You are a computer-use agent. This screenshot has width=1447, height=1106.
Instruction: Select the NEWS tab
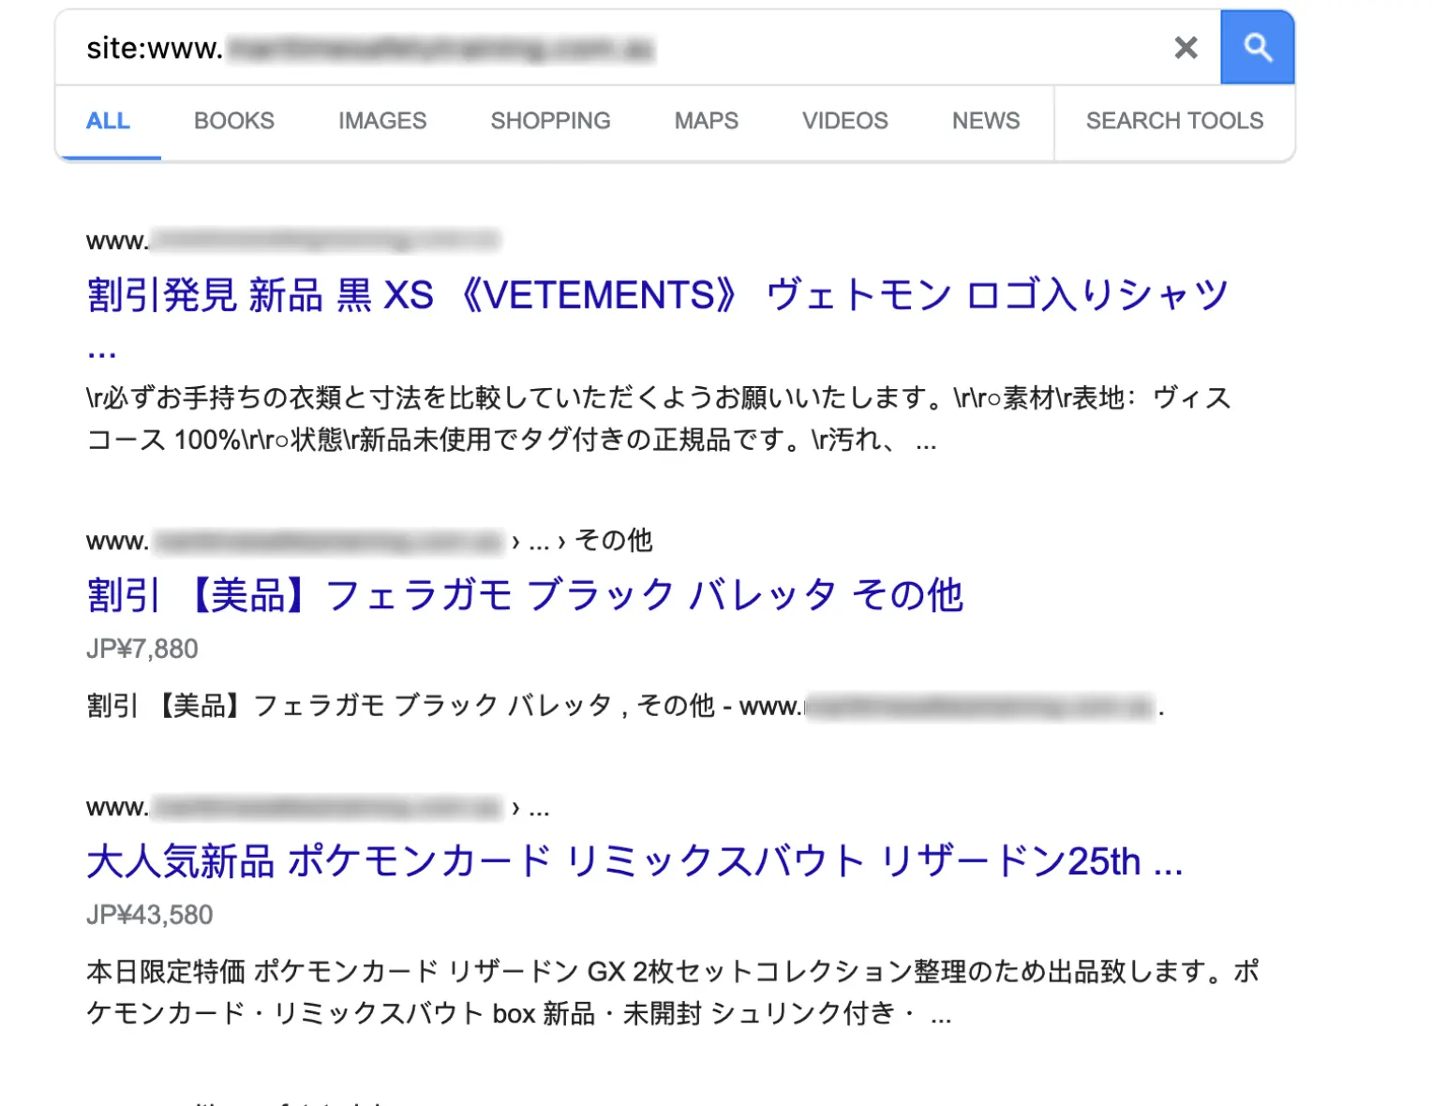click(986, 121)
